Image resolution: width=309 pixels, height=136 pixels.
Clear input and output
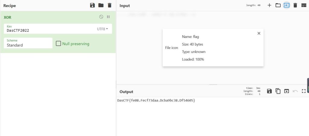295,5
